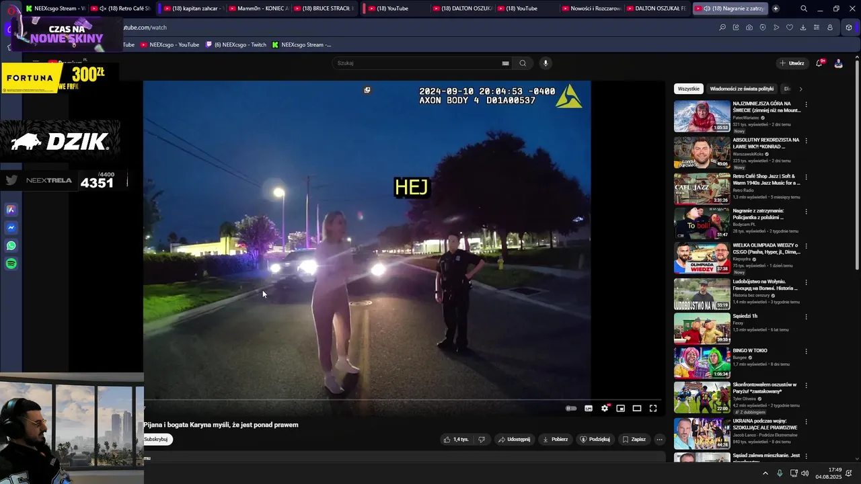Open BINGO W TOKIO video thumbnail
This screenshot has height=484, width=861.
[x=702, y=363]
